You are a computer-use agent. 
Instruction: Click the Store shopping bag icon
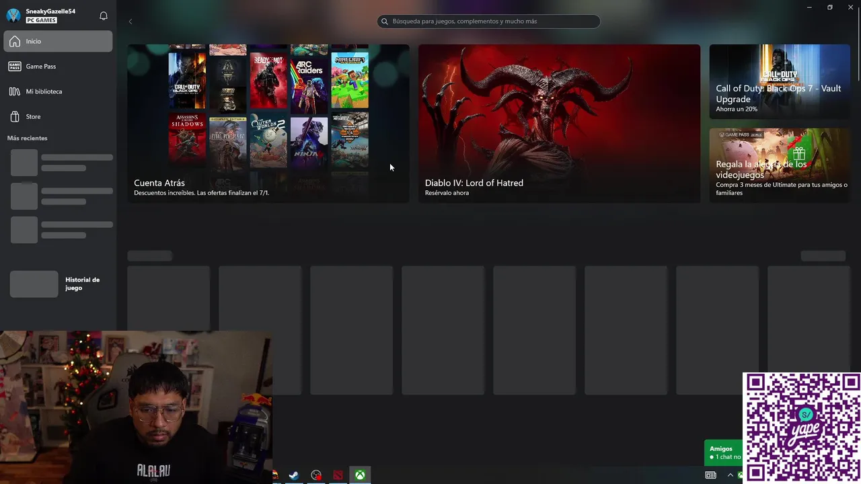14,116
